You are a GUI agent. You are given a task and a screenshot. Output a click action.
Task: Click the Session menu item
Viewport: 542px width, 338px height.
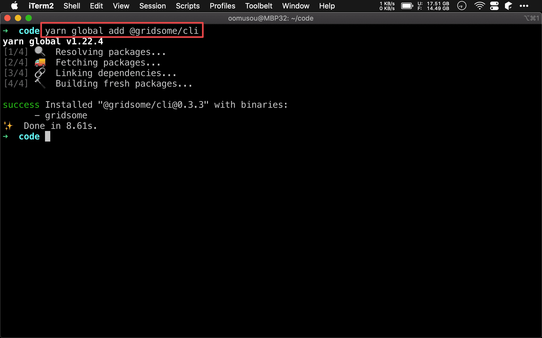(x=153, y=6)
